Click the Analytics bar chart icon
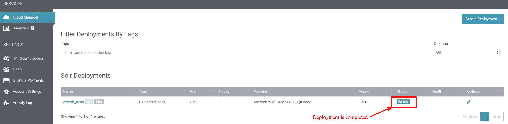This screenshot has height=124, width=508. pyautogui.click(x=6, y=28)
